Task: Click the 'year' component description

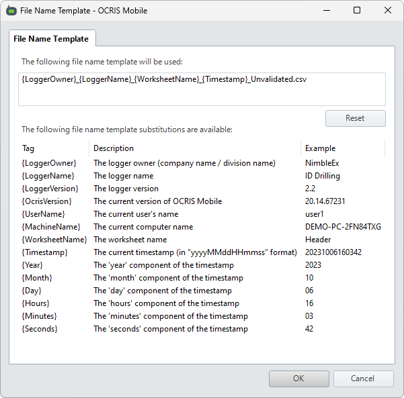Action: pos(163,265)
